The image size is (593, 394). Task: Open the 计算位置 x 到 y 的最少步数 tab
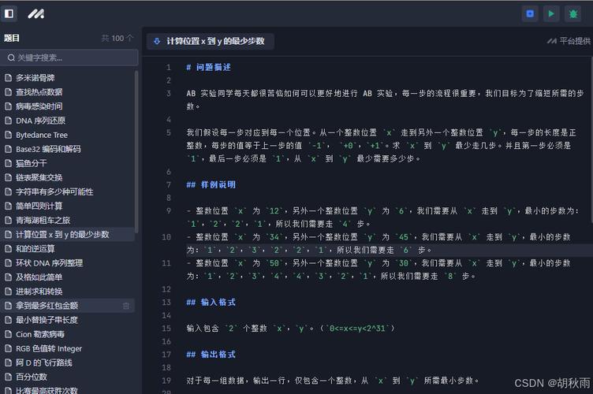coord(211,41)
